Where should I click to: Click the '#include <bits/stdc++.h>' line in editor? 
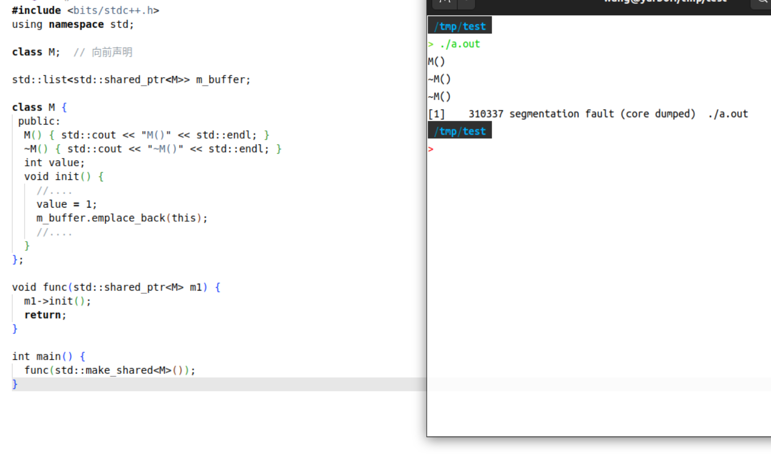pos(85,10)
